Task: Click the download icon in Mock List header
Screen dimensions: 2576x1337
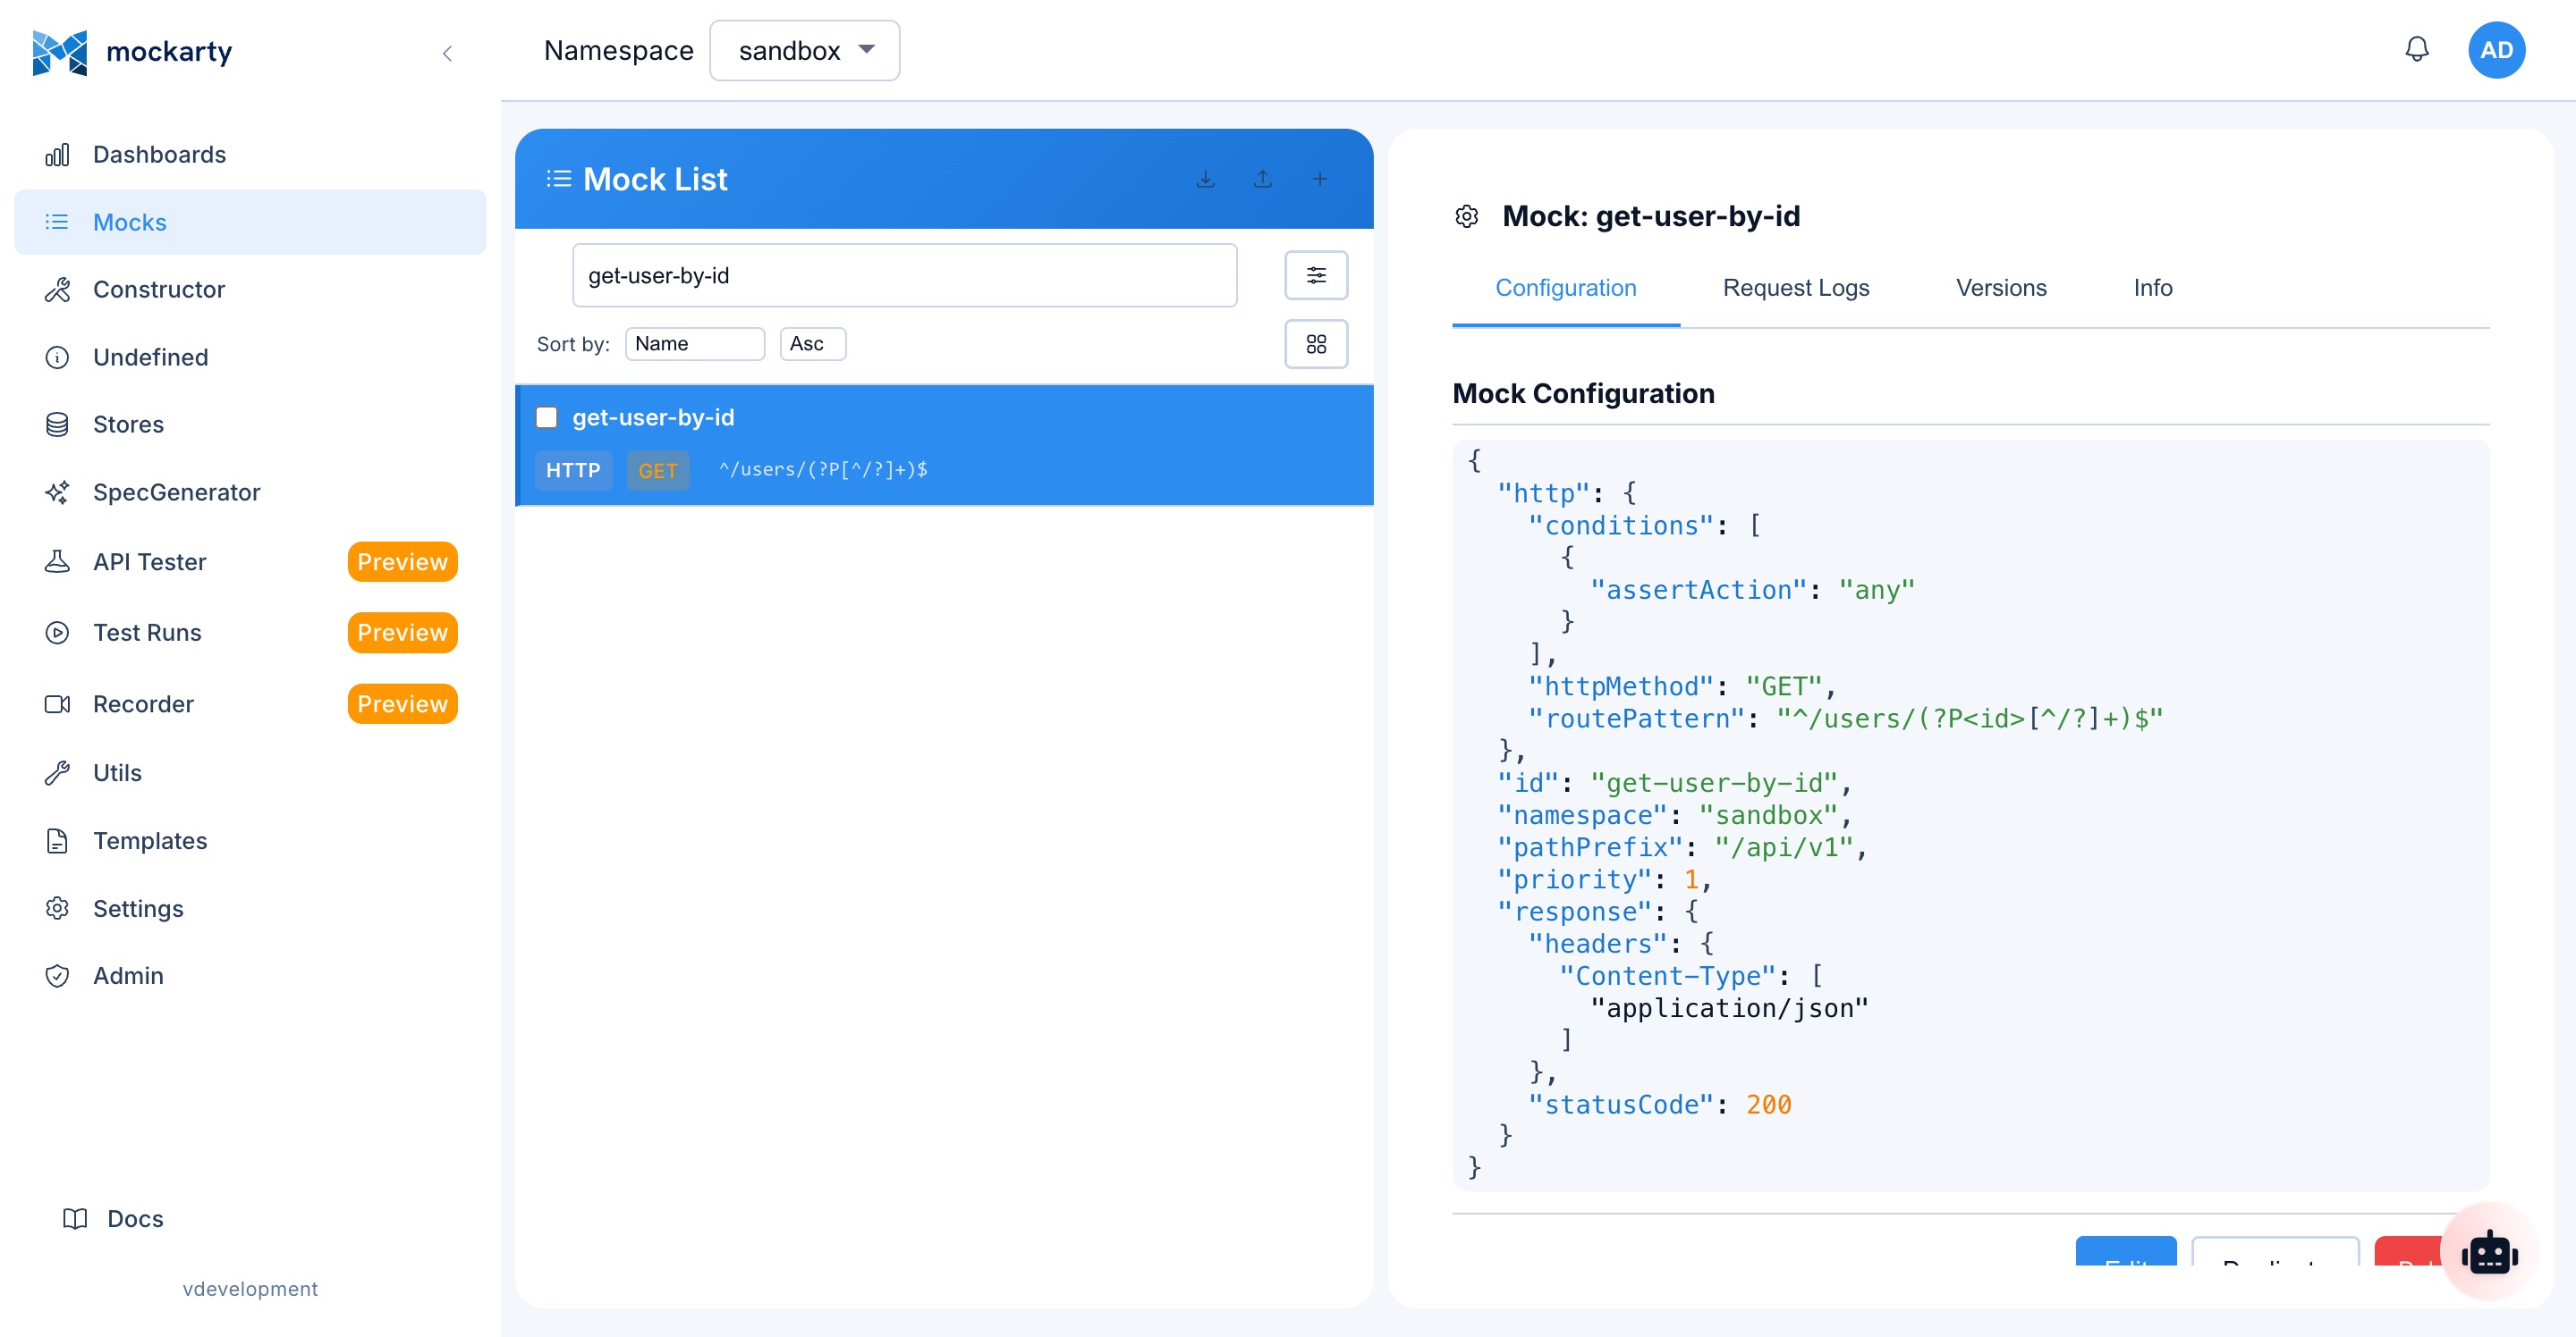Action: click(1205, 179)
